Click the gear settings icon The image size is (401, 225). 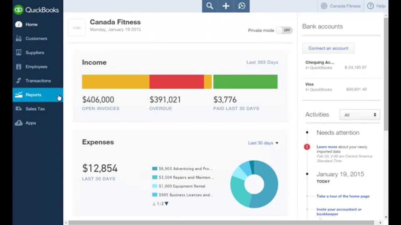(x=324, y=6)
